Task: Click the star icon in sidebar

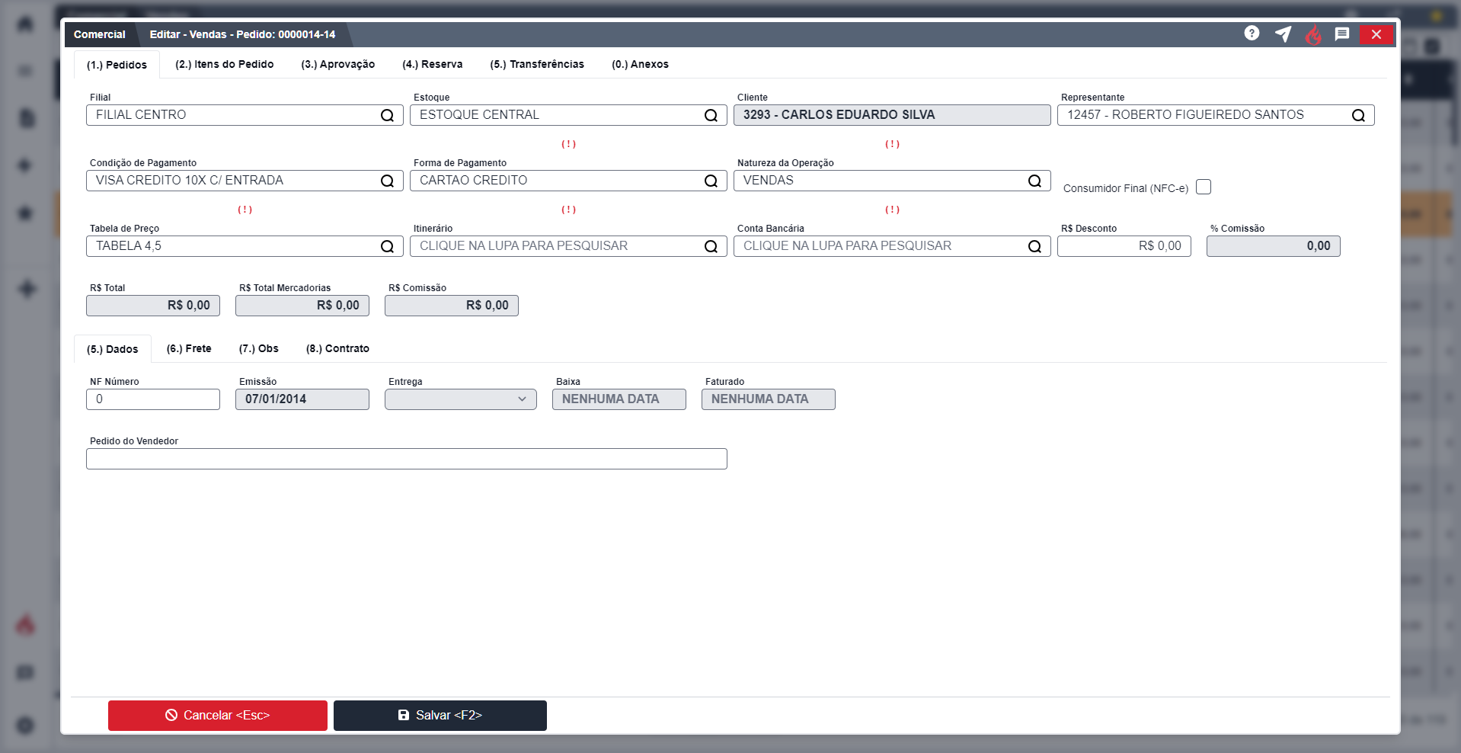Action: pyautogui.click(x=25, y=213)
